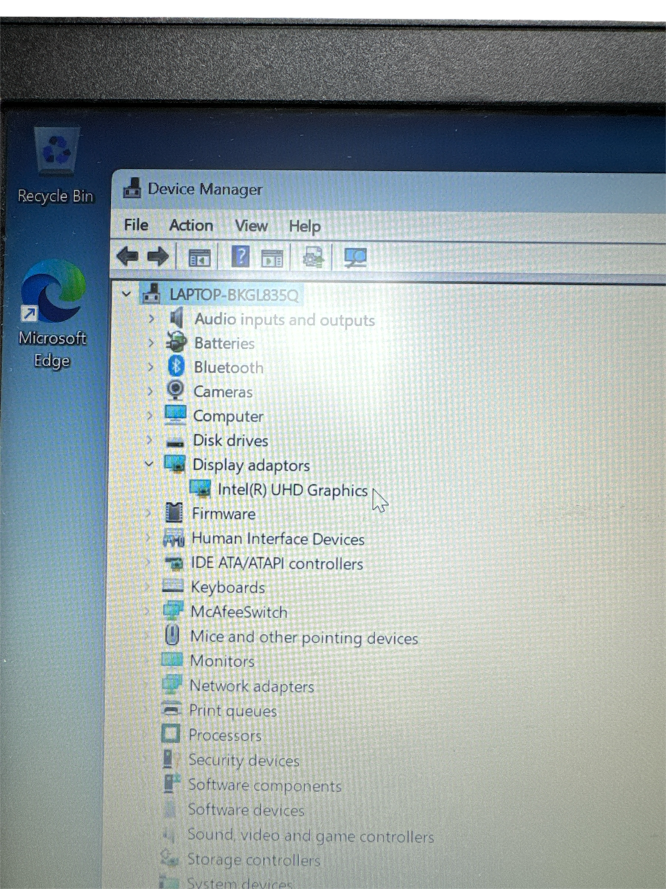
Task: Open the View menu
Action: (251, 226)
